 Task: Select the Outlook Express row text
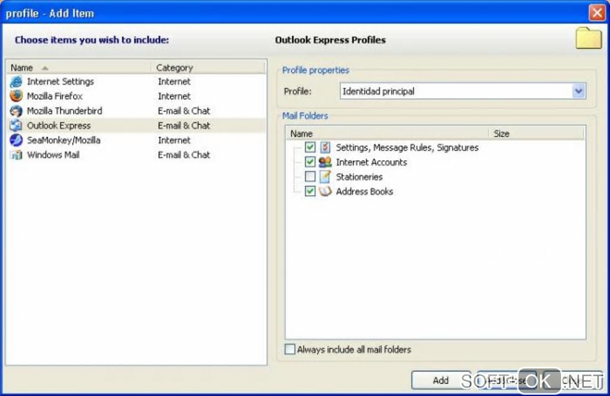click(59, 126)
